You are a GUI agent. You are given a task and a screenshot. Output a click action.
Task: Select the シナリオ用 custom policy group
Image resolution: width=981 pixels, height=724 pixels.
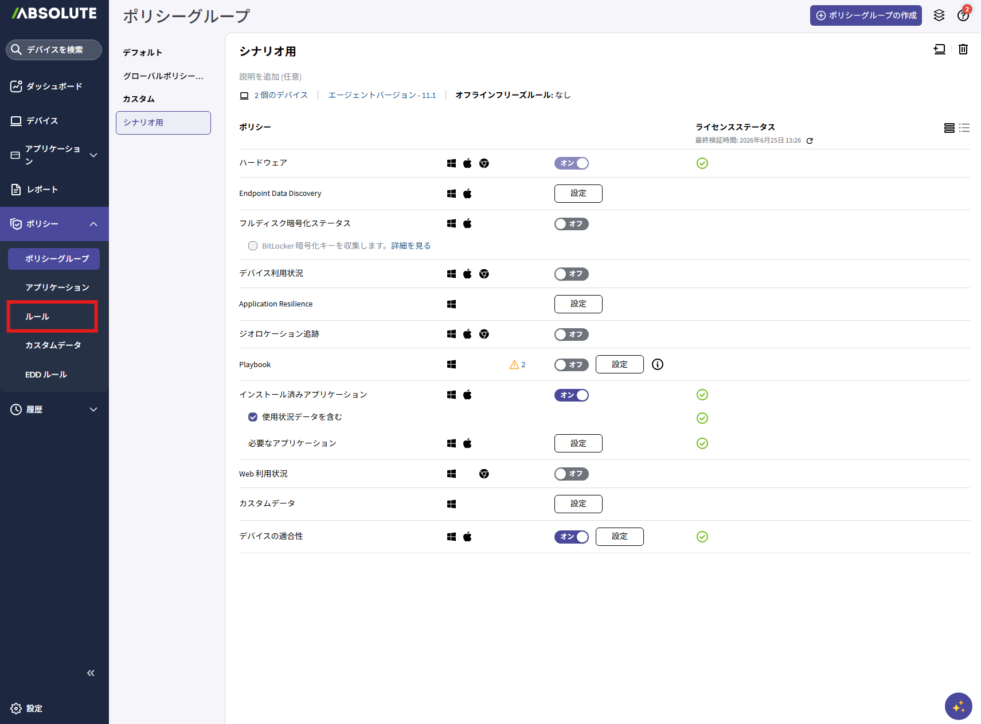coord(163,123)
